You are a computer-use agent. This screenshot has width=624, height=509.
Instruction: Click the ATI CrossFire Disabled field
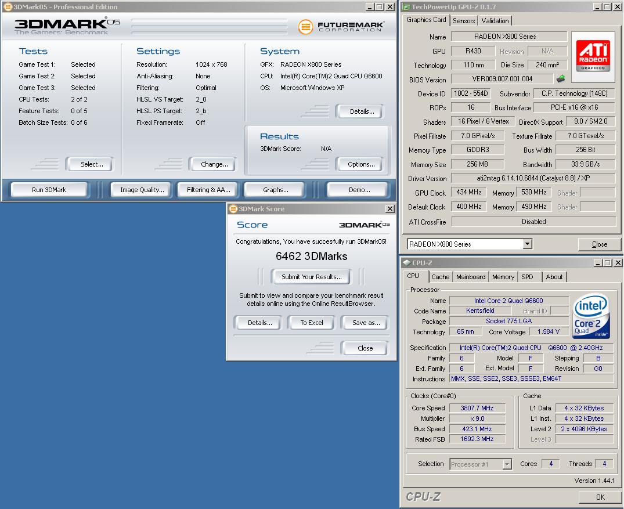533,222
